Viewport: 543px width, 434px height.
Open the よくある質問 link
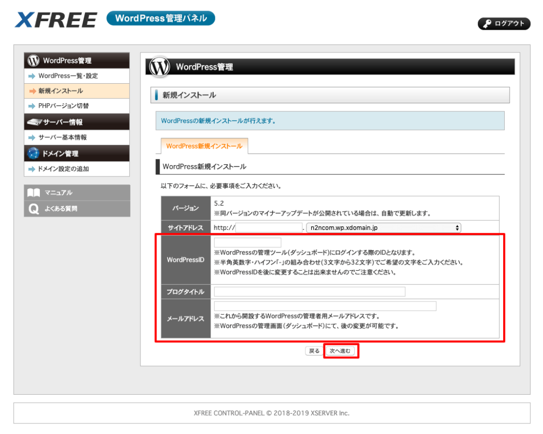77,209
